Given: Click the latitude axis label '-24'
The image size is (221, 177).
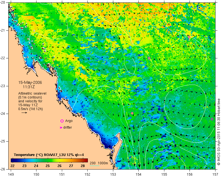Looking at the screenshot, I should pos(3,114).
